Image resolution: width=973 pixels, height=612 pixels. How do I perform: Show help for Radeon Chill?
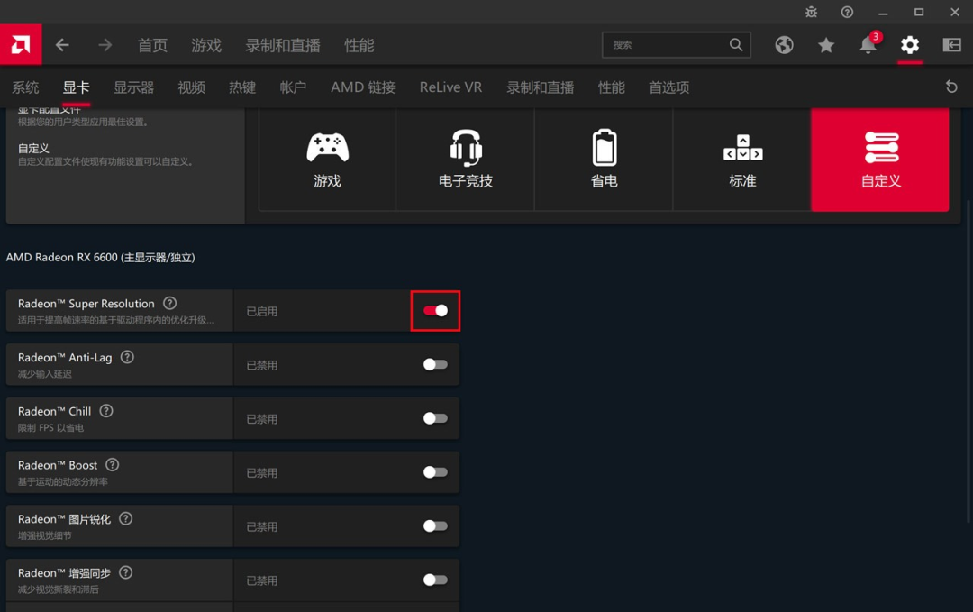(x=106, y=411)
